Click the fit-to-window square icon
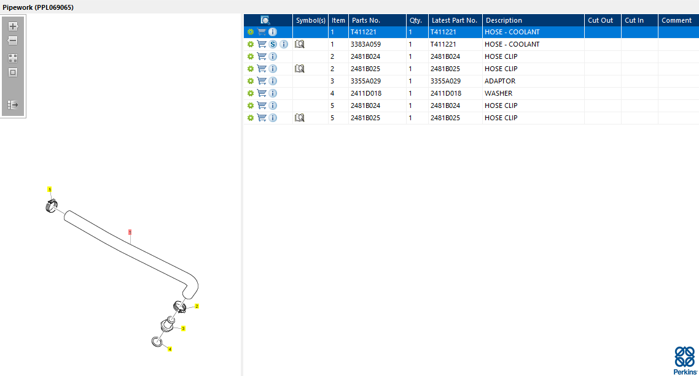 point(13,72)
